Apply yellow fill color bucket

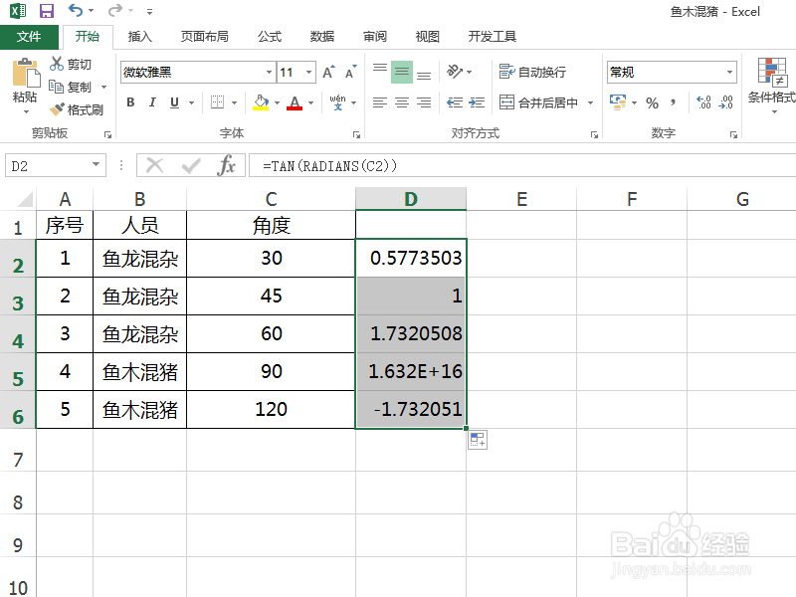pos(261,102)
